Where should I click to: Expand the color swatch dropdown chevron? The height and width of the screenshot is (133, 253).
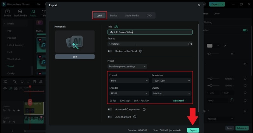pos(218,46)
